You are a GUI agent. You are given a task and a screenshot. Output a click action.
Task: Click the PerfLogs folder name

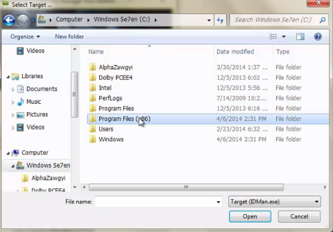110,98
